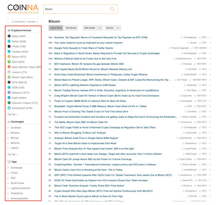Open the Coinbase exchange link
The height and width of the screenshot is (205, 216).
16,128
